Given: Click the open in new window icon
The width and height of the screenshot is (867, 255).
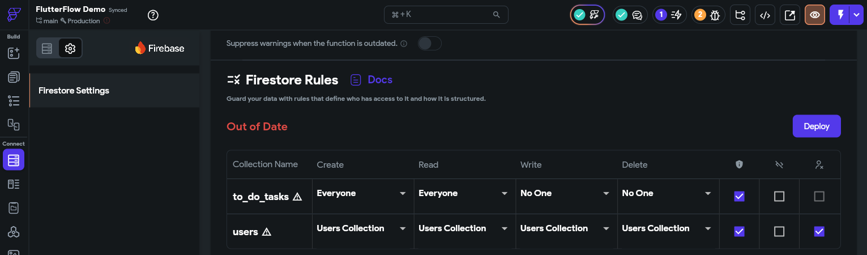Looking at the screenshot, I should (790, 15).
